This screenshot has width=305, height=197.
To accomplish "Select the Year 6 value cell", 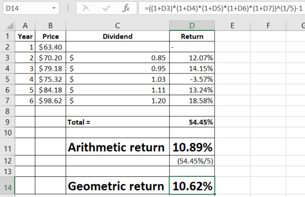I will point(25,101).
